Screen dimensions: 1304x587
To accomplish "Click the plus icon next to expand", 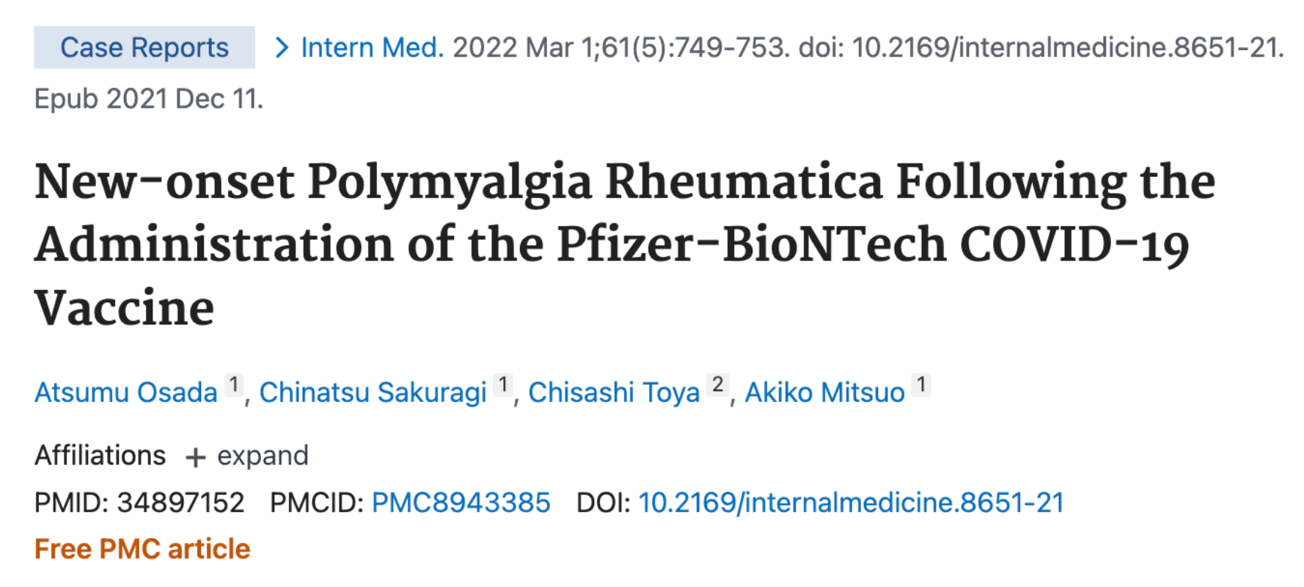I will (195, 458).
